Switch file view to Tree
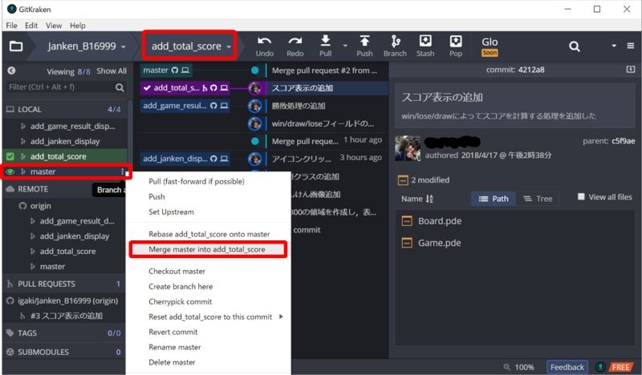The image size is (642, 375). click(538, 198)
